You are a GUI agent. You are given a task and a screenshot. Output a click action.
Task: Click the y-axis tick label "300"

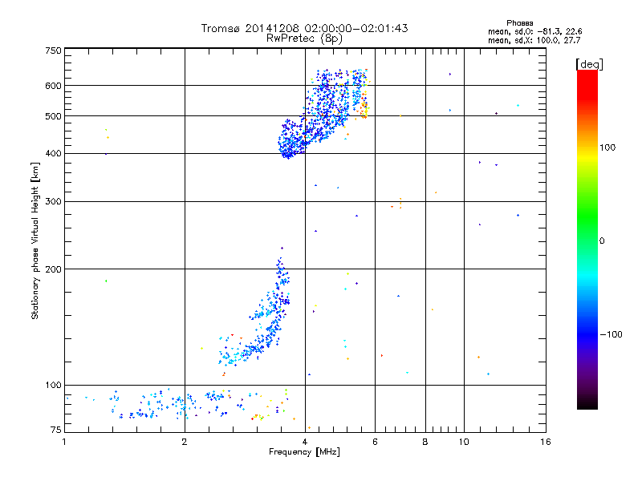point(53,201)
